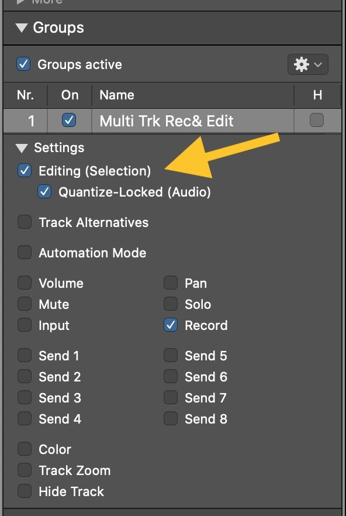Check the Pan option
Image resolution: width=346 pixels, height=516 pixels.
tap(171, 283)
